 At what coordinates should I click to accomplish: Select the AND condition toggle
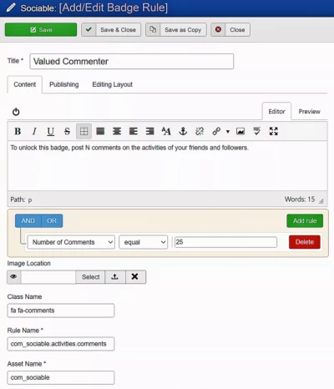28,220
